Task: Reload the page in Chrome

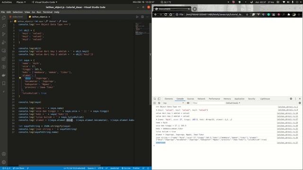Action: pos(166,15)
